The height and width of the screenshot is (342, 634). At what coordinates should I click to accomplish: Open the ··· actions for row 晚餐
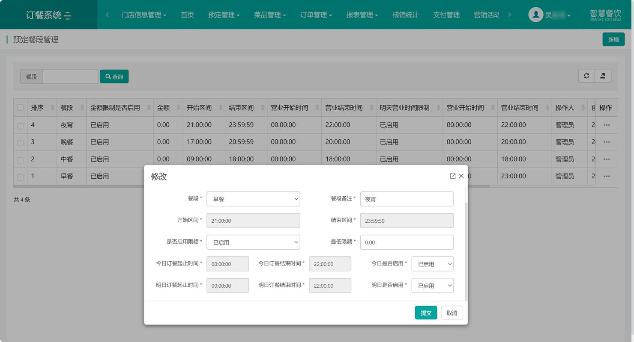(607, 142)
